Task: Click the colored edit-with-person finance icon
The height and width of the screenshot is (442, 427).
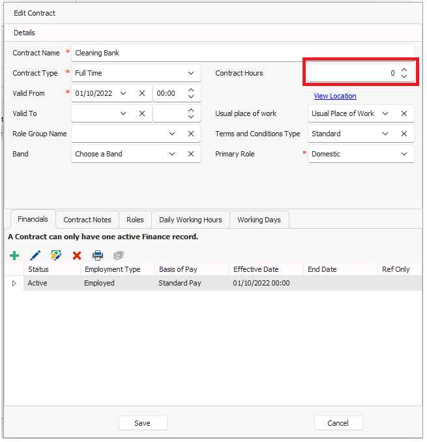Action: click(56, 256)
